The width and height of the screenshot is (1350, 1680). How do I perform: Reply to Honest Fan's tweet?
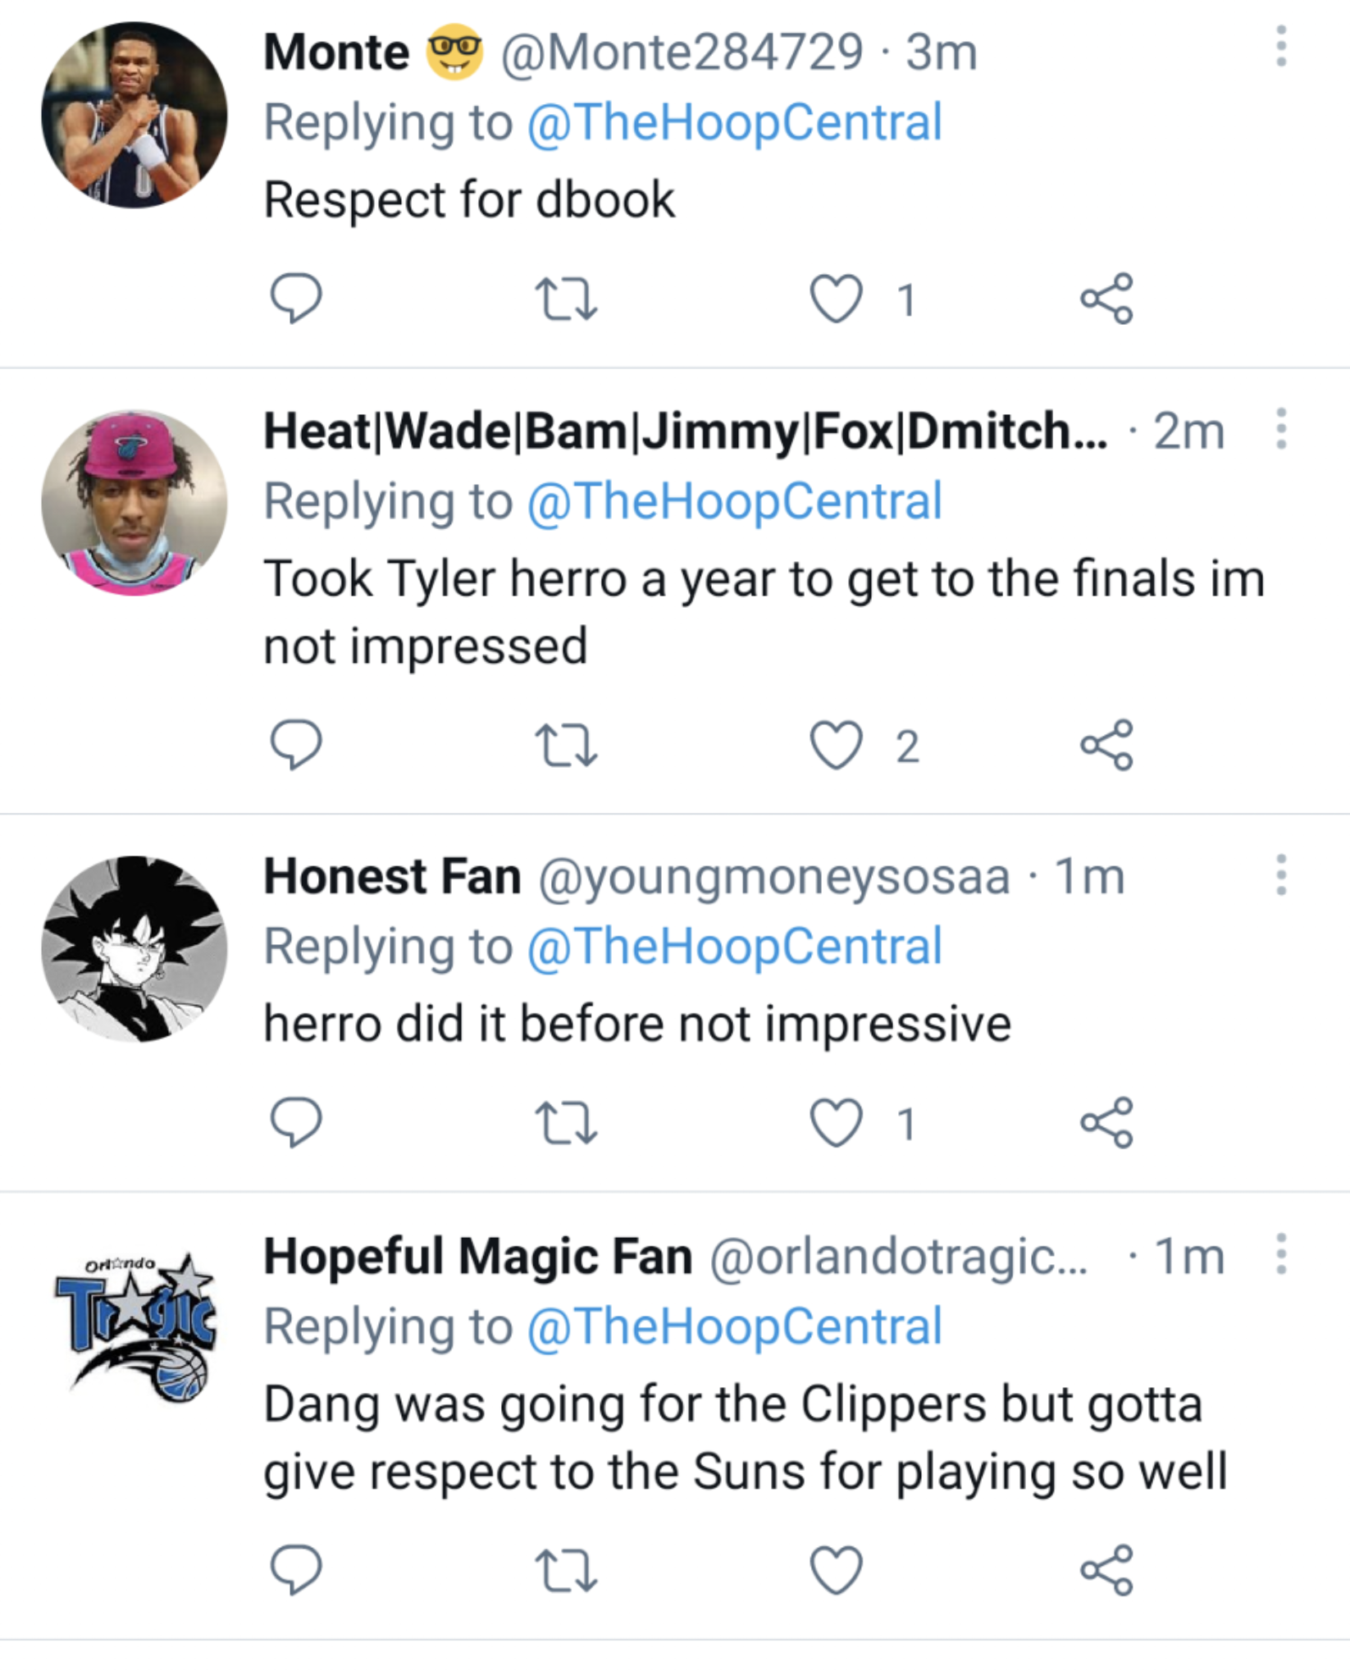click(295, 1122)
